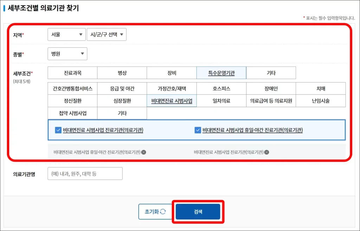This screenshot has width=360, height=231.
Task: Select the 심장질환 option
Action: point(122,101)
